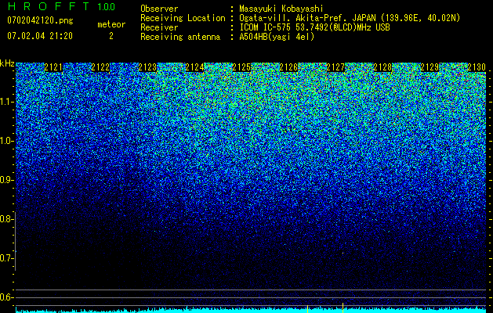Click the 2124 time marker
This screenshot has width=493, height=313.
194,67
